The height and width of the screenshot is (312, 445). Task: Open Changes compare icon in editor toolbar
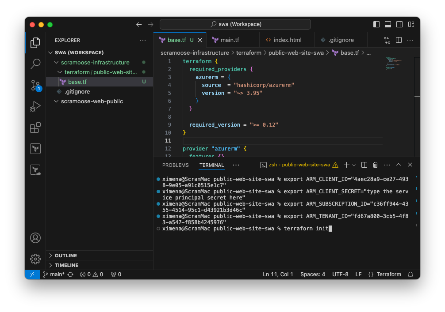(387, 40)
